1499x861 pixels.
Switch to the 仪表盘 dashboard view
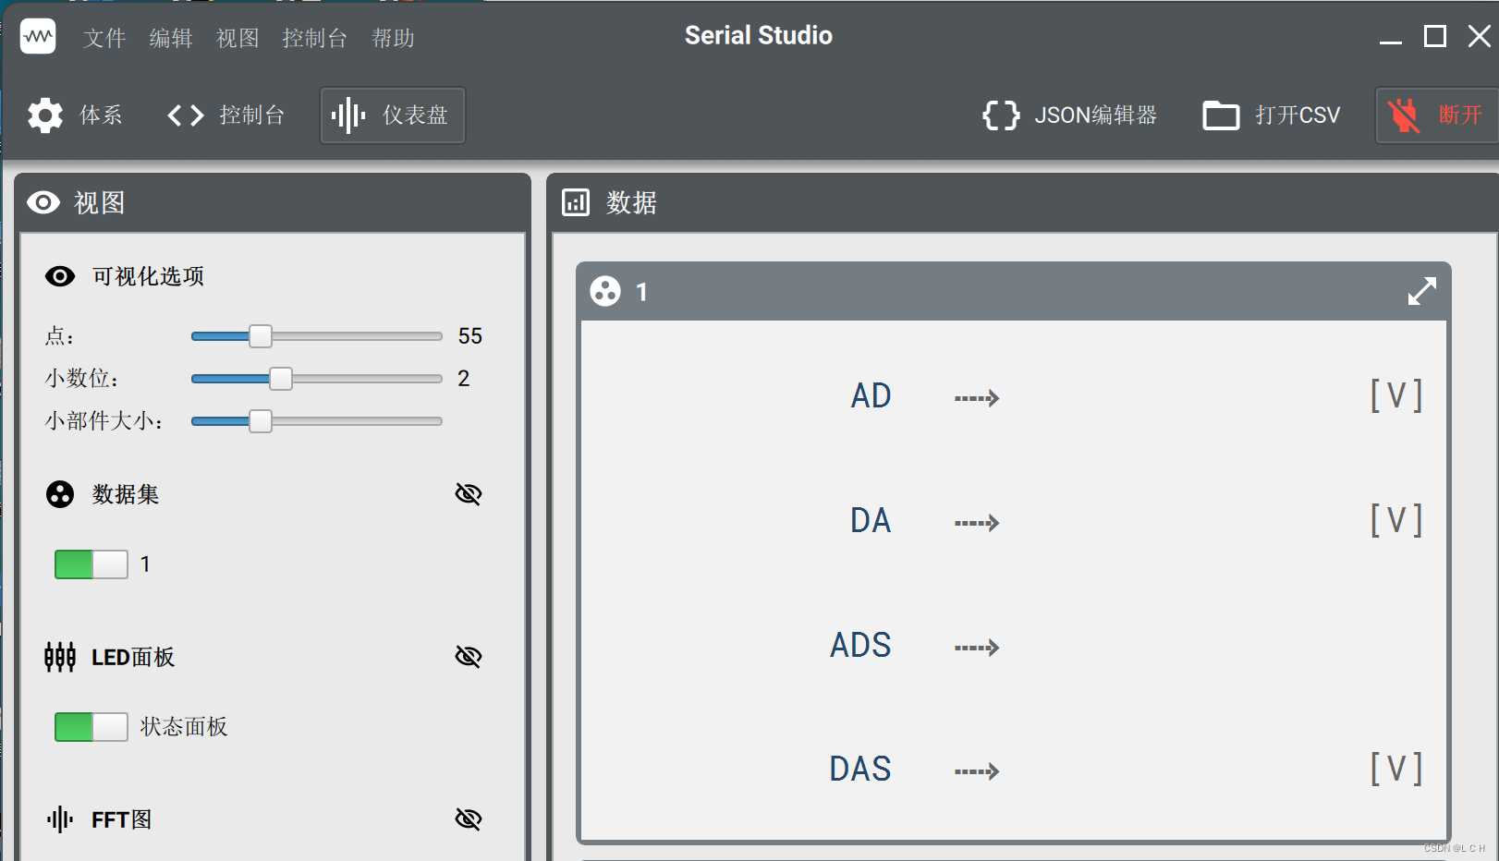392,115
